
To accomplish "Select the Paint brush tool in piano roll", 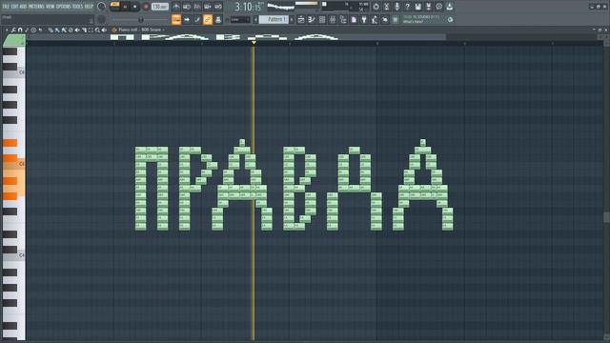I will (x=57, y=30).
